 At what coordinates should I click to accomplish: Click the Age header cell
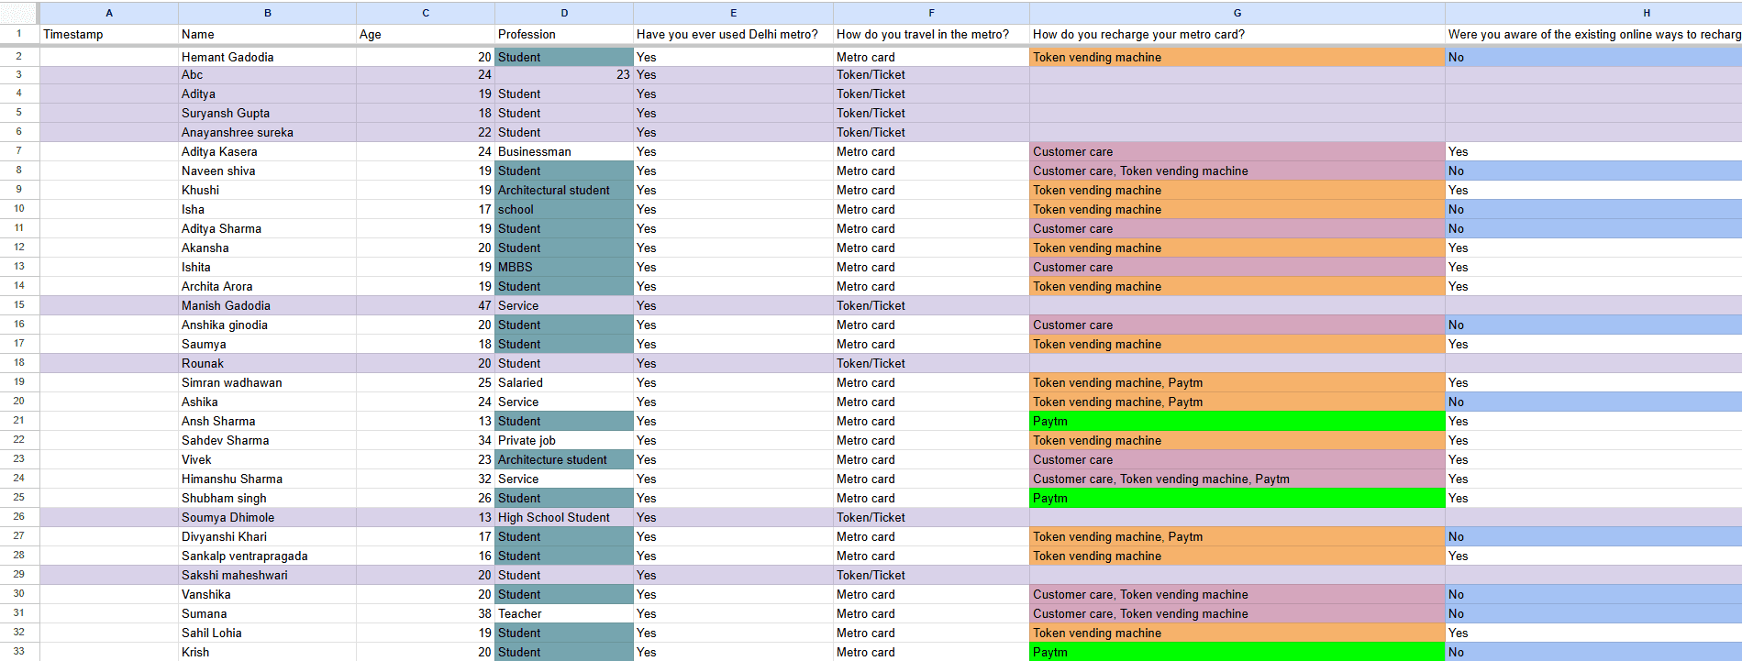[426, 34]
